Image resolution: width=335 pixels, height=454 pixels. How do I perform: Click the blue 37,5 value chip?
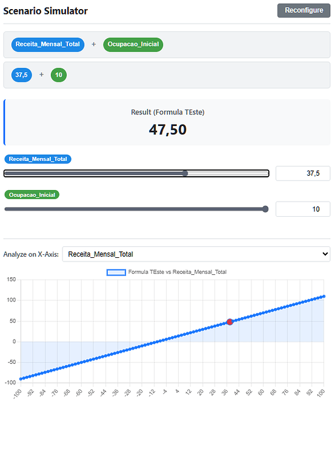(x=21, y=75)
